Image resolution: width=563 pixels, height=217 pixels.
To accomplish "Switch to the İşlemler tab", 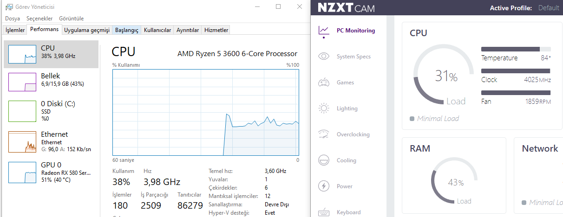I will pyautogui.click(x=15, y=30).
